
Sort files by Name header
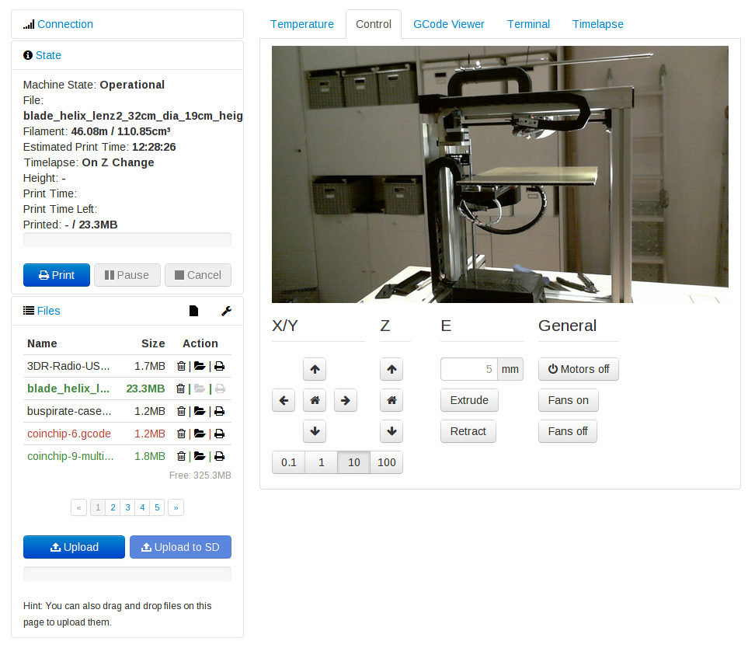point(42,343)
